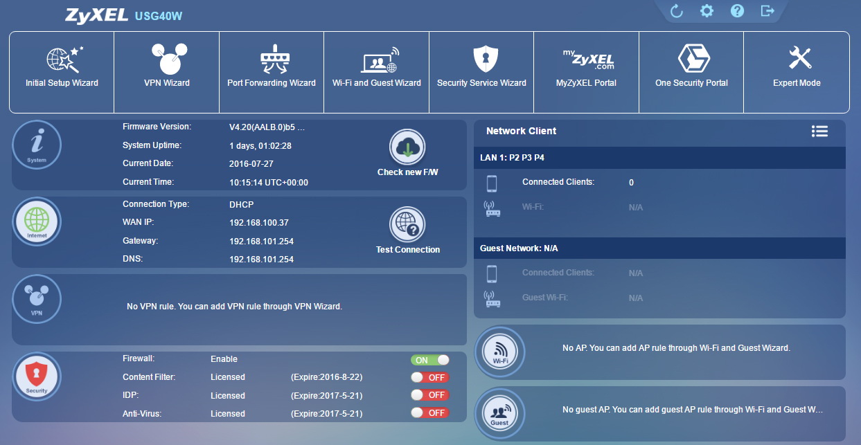Start the Port Forwarding Wizard

pos(271,72)
